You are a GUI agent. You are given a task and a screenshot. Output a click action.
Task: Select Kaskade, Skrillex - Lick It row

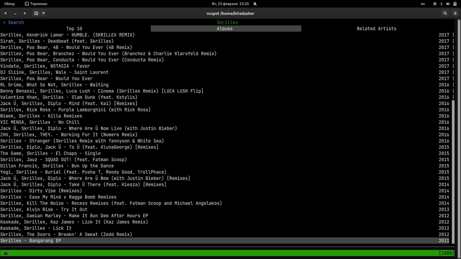tap(225, 228)
